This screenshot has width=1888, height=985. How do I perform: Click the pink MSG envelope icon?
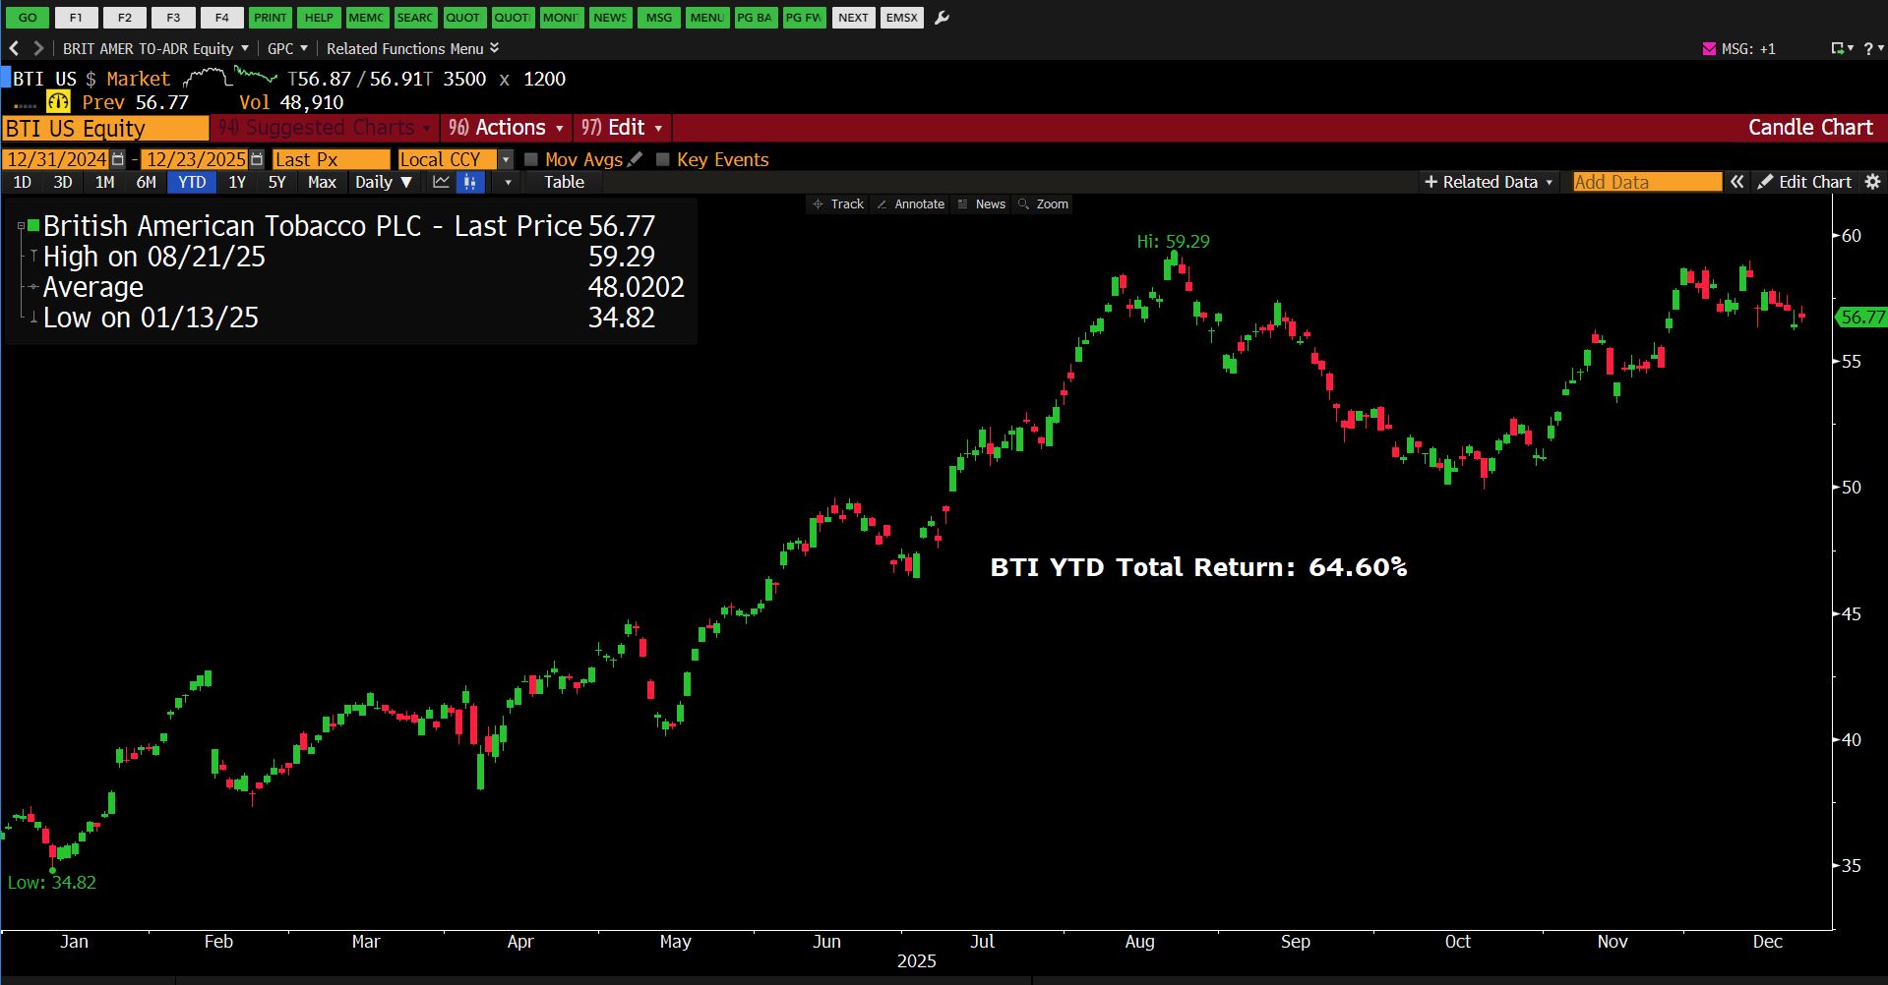click(1709, 48)
